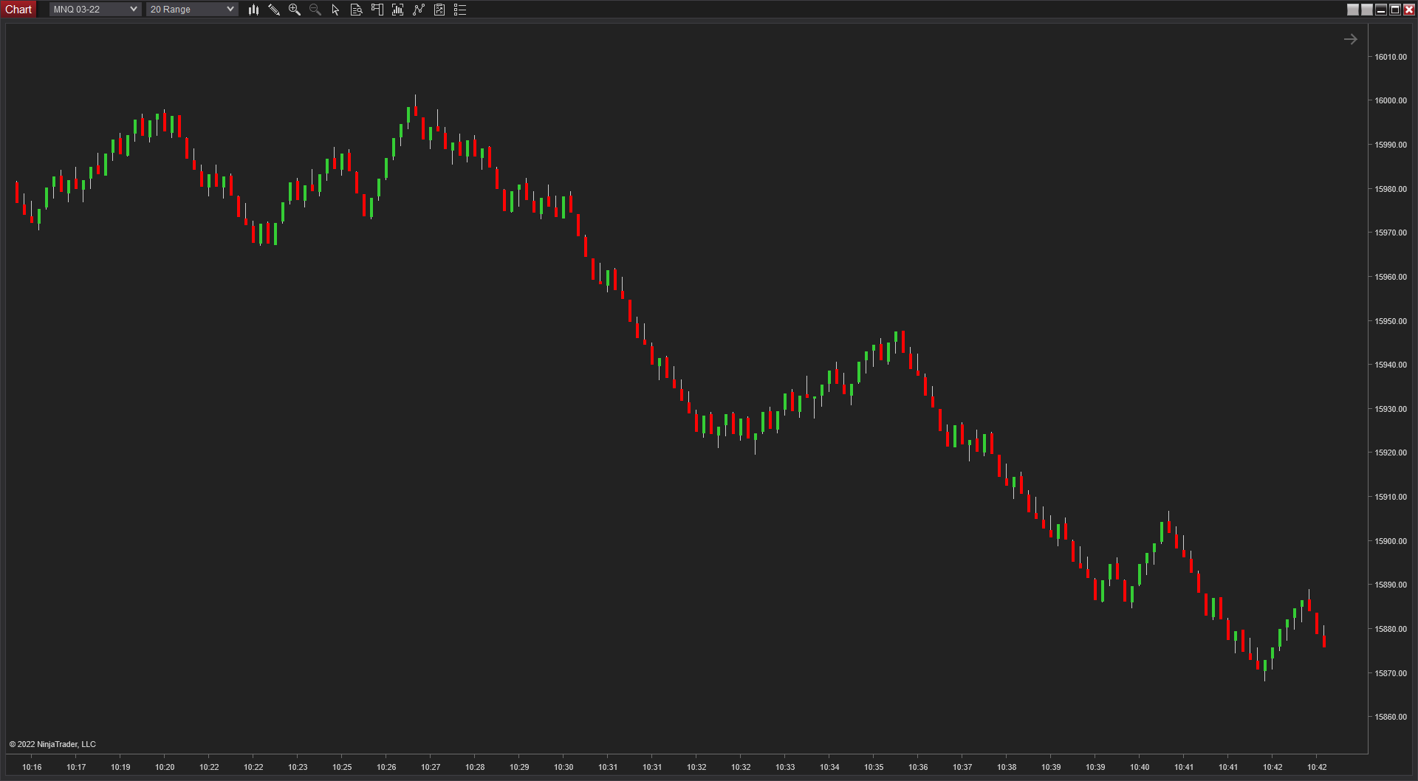The width and height of the screenshot is (1418, 781).
Task: Select the drawing tools pencil icon
Action: [x=274, y=10]
